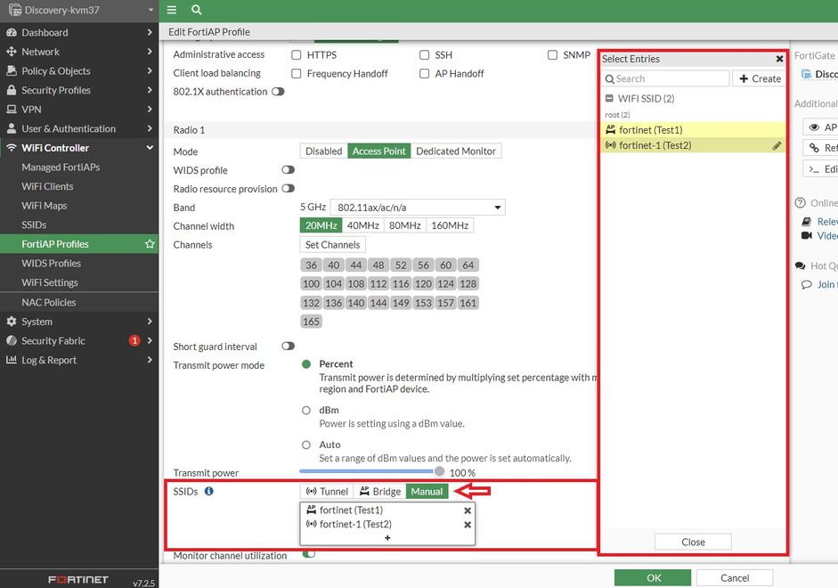Click the Dashboard gauge icon
This screenshot has height=588, width=838.
click(12, 33)
